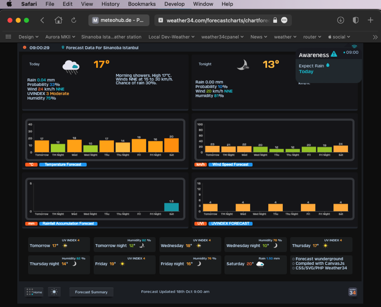Open the History menu
This screenshot has height=307, width=381.
pyautogui.click(x=110, y=4)
